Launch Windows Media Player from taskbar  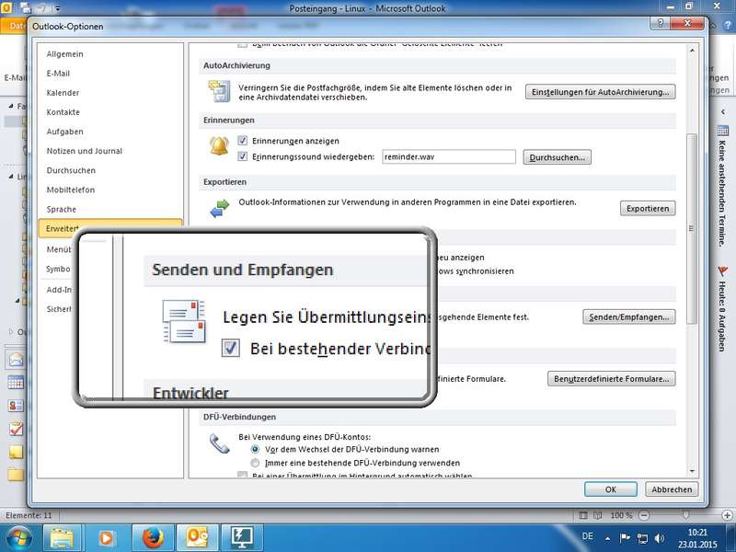click(106, 538)
